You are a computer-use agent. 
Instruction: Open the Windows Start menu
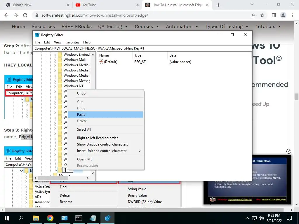(x=7, y=218)
